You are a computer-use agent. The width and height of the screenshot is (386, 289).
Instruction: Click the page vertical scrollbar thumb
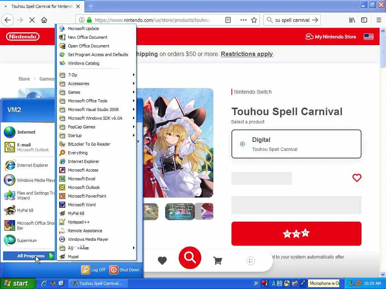click(383, 50)
